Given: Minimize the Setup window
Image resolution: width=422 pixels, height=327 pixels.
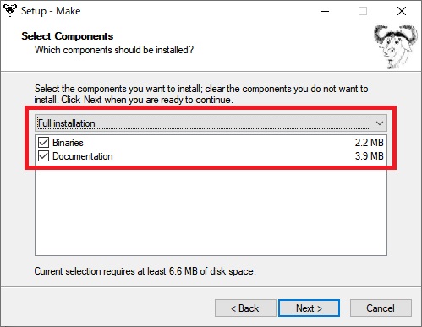Looking at the screenshot, I should (x=325, y=11).
